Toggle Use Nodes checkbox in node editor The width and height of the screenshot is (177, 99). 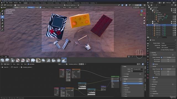click(28, 64)
